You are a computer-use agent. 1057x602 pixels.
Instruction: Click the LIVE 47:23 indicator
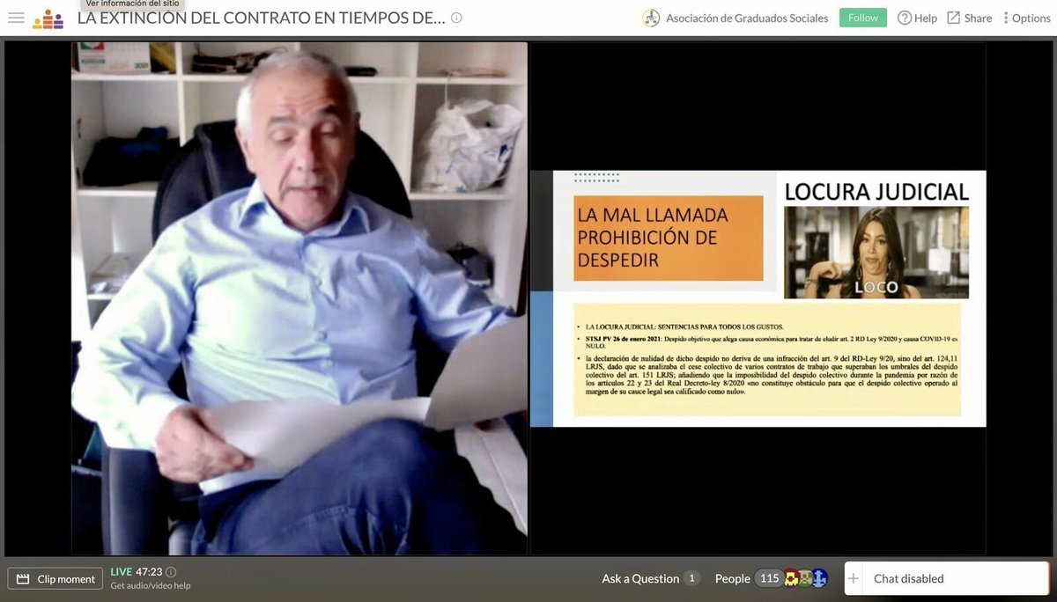[x=136, y=572]
